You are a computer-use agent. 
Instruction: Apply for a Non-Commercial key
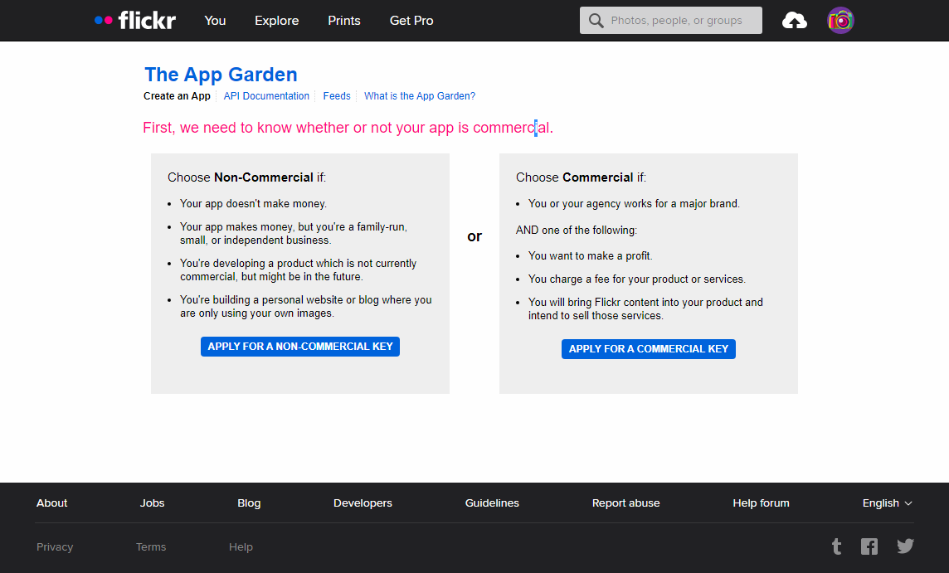pyautogui.click(x=300, y=347)
